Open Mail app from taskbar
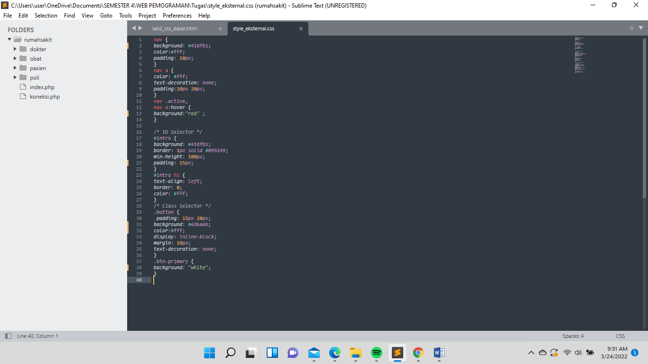 [314, 353]
